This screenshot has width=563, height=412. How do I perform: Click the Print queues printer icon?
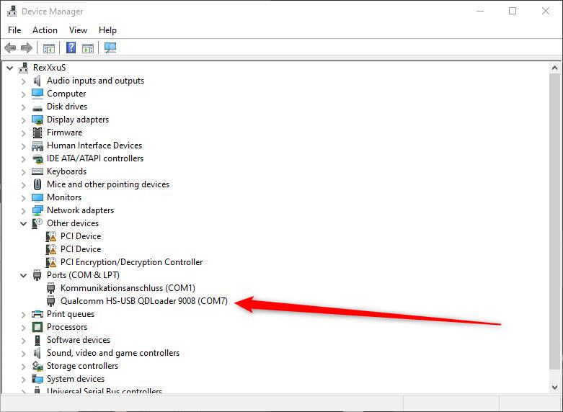click(x=37, y=314)
